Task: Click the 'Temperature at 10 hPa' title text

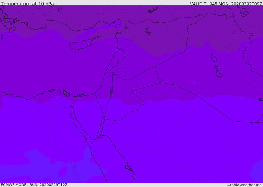Action: 27,4
